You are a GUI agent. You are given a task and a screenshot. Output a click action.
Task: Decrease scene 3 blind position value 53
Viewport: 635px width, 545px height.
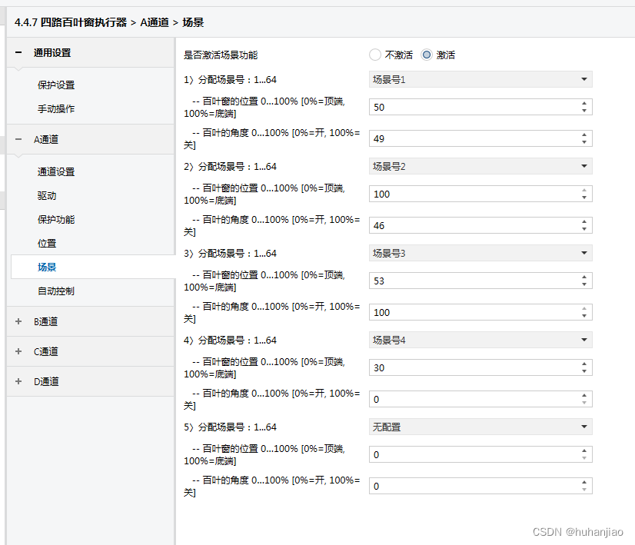click(584, 285)
